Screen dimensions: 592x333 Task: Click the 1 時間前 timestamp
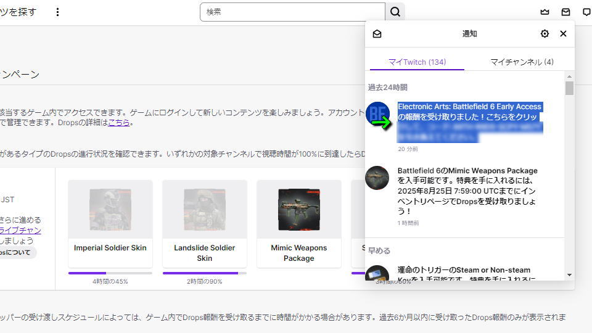[408, 223]
